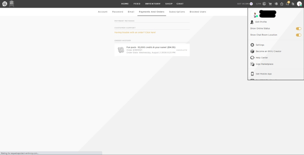This screenshot has width=304, height=155.
Task: Switch to the Email tab
Action: pos(131,12)
